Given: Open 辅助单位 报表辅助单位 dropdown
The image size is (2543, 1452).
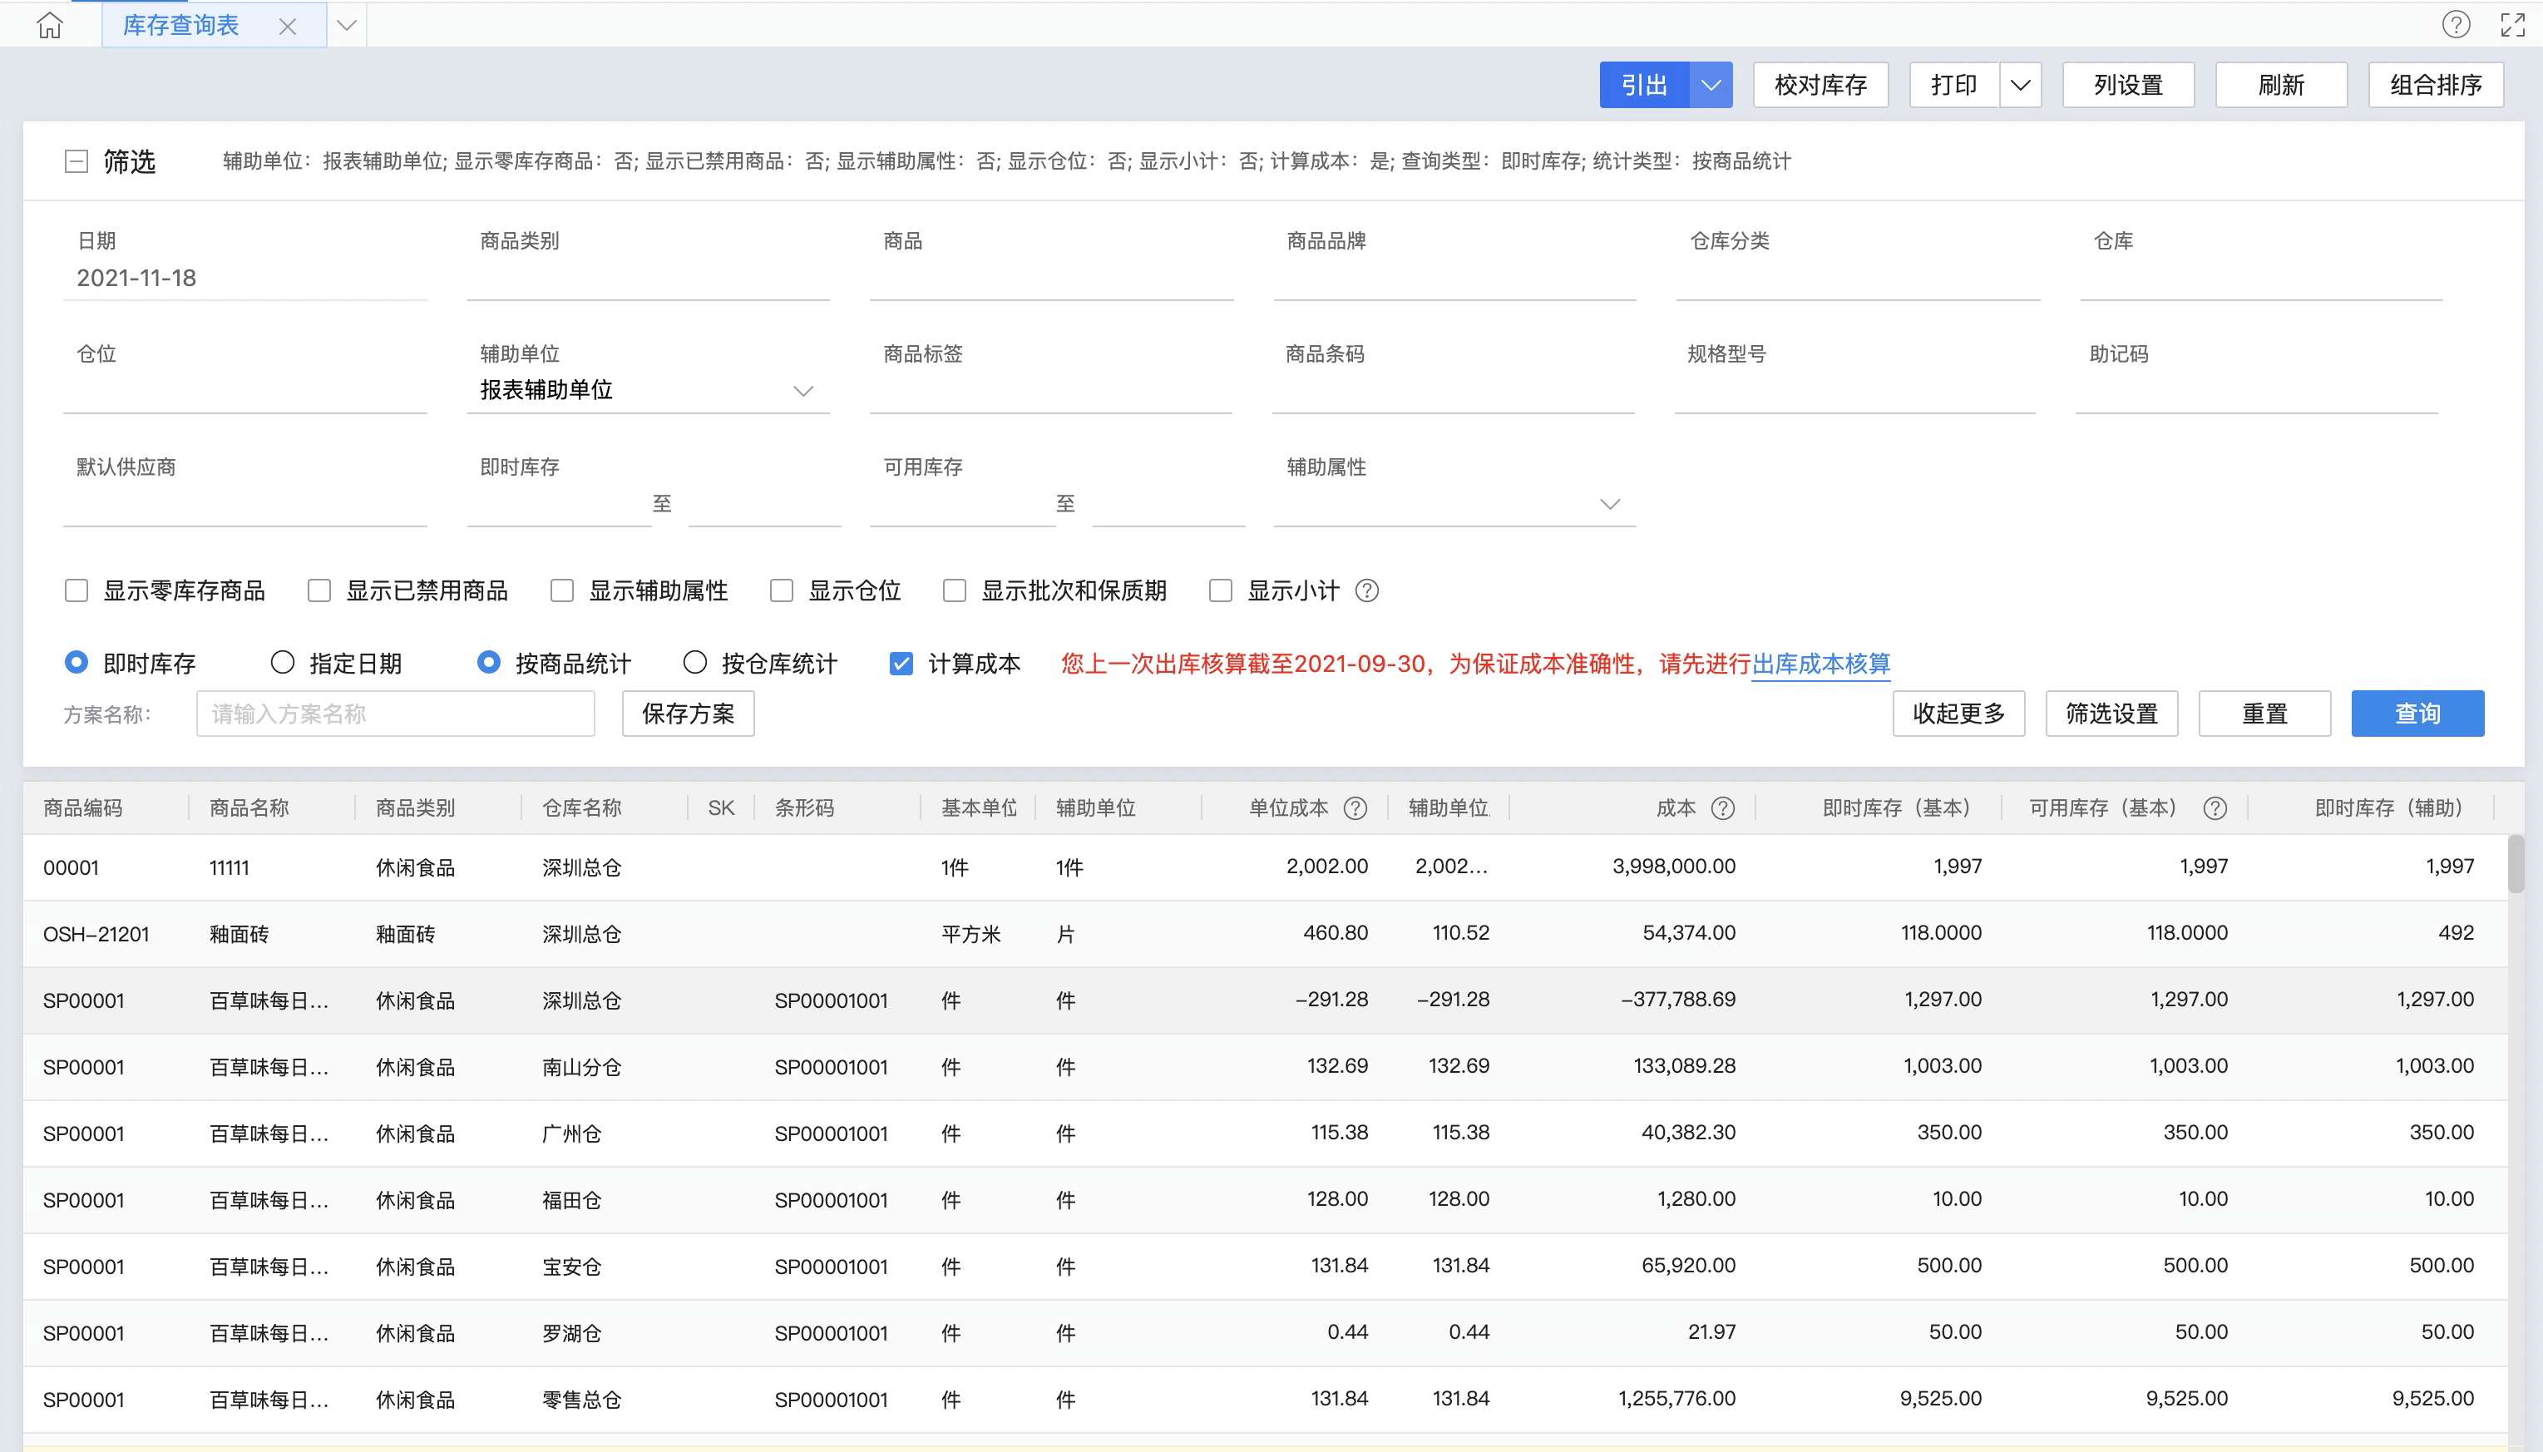Looking at the screenshot, I should click(x=802, y=391).
